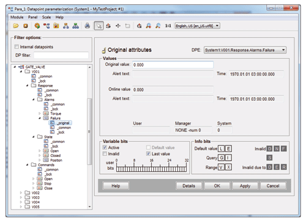This screenshot has height=223, width=306.
Task: Expand the Torque element
Action: [40, 114]
